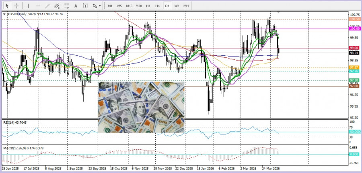Insert a text label tool
362x173 pixels.
pyautogui.click(x=85, y=6)
